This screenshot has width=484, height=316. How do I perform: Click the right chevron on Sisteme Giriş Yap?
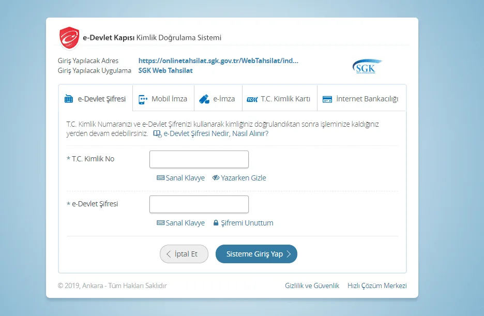click(289, 254)
